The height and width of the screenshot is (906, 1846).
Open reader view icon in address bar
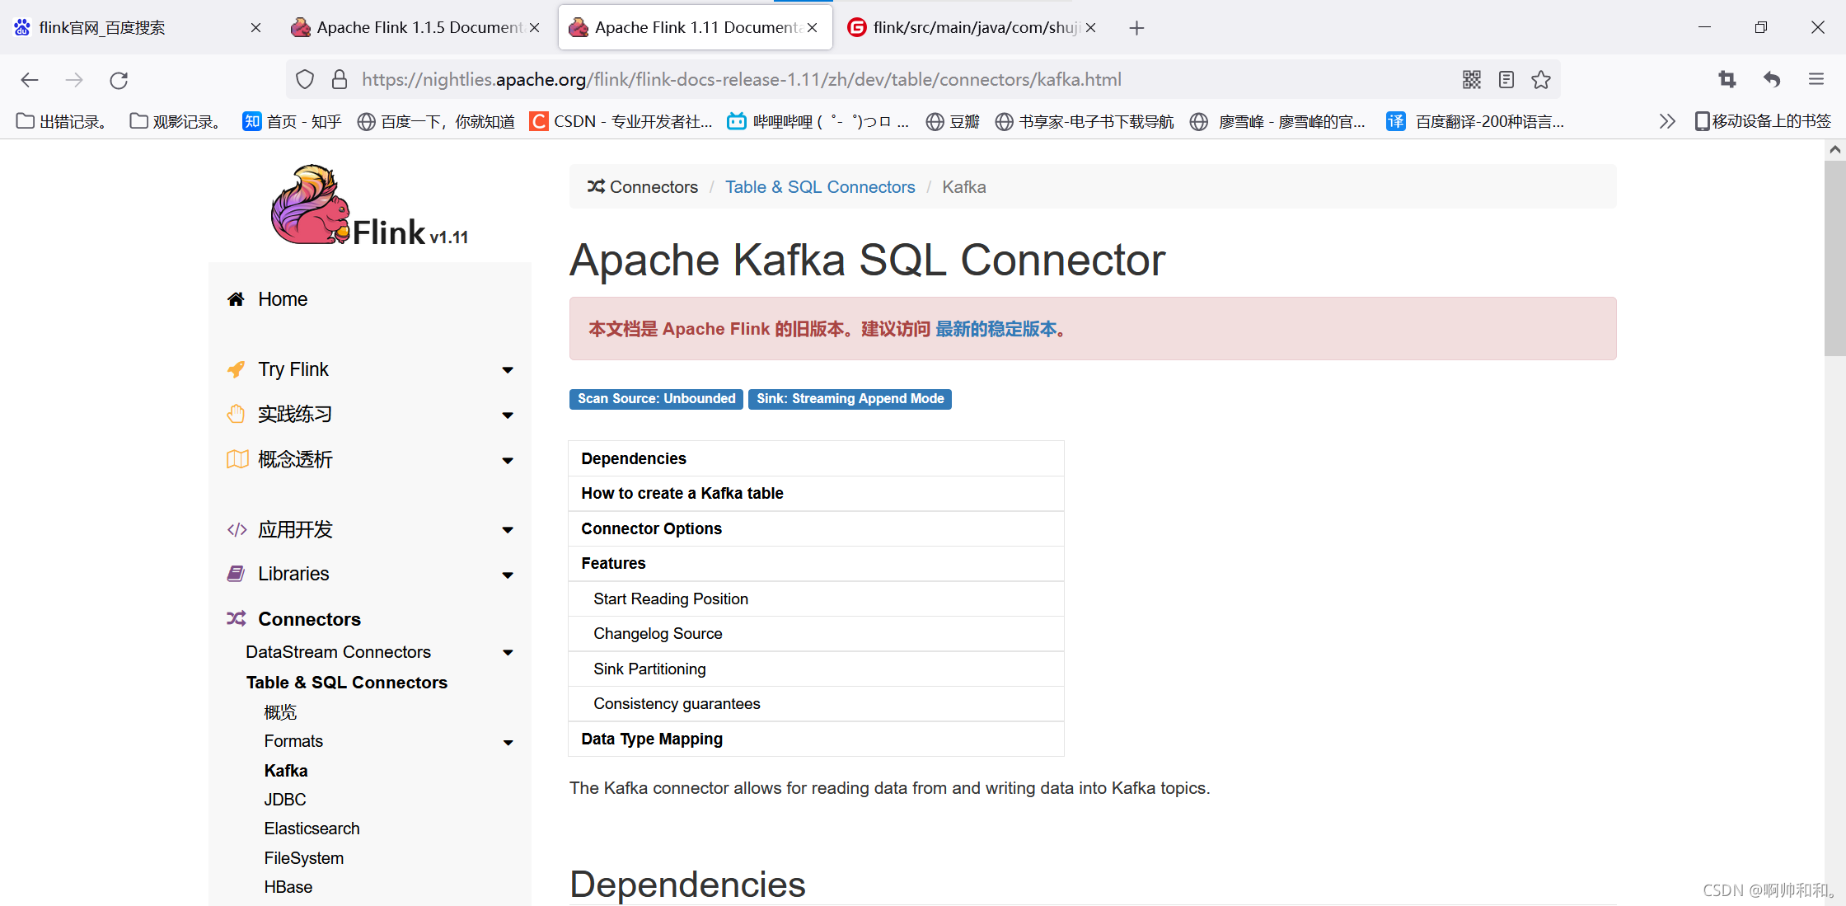coord(1506,80)
